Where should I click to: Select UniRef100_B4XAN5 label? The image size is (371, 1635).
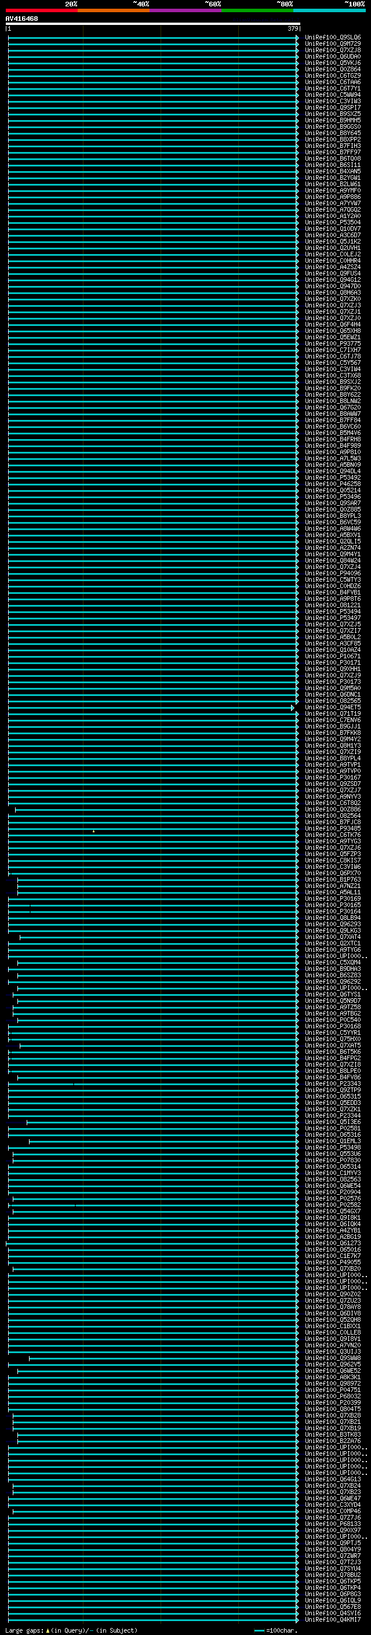333,171
